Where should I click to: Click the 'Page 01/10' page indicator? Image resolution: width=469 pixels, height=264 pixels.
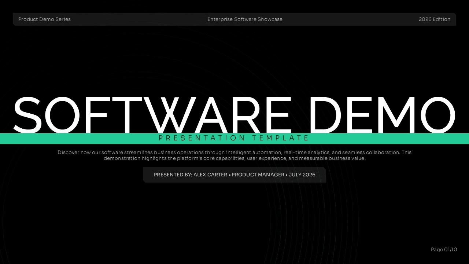444,249
